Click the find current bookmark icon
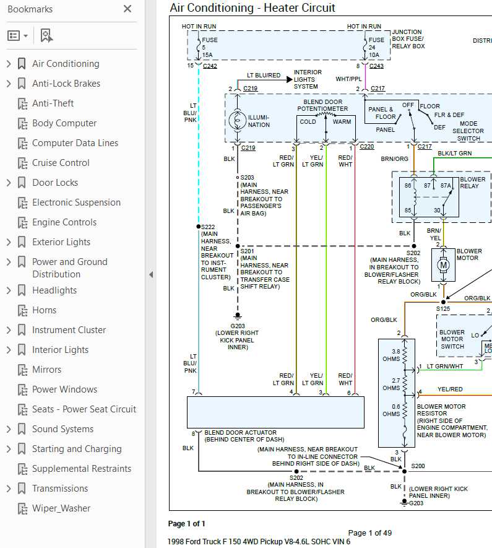This screenshot has height=548, width=492. 46,36
